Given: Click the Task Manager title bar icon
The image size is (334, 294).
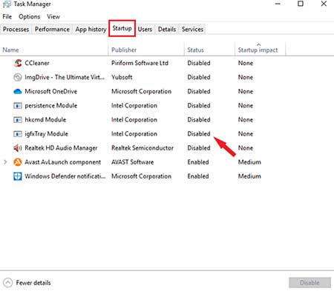Looking at the screenshot, I should (x=7, y=4).
